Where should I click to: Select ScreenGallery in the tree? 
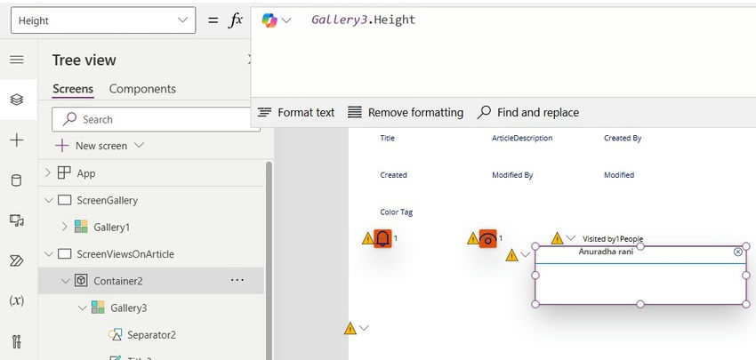107,200
